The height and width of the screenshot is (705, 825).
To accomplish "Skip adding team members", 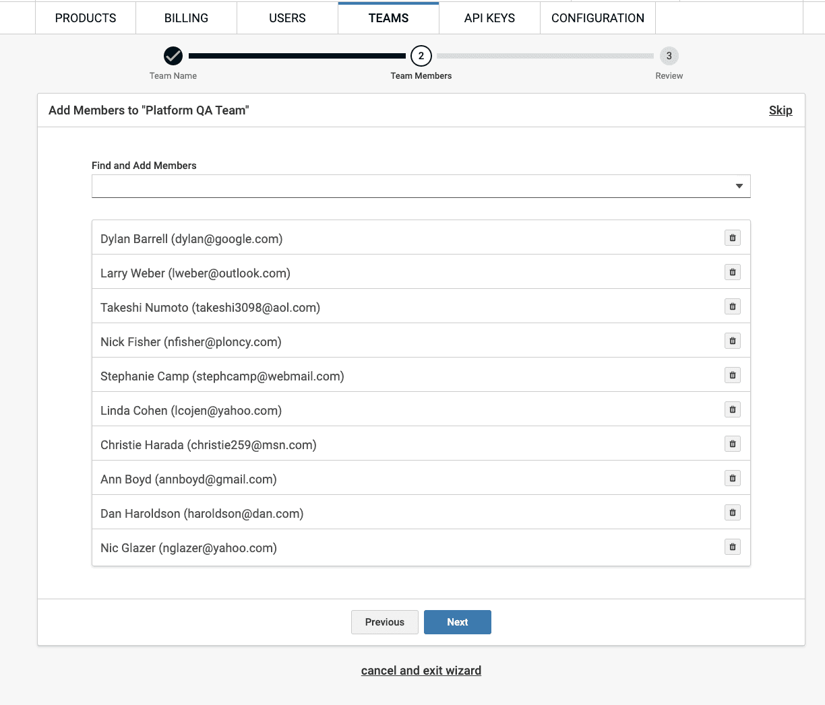I will click(x=780, y=110).
